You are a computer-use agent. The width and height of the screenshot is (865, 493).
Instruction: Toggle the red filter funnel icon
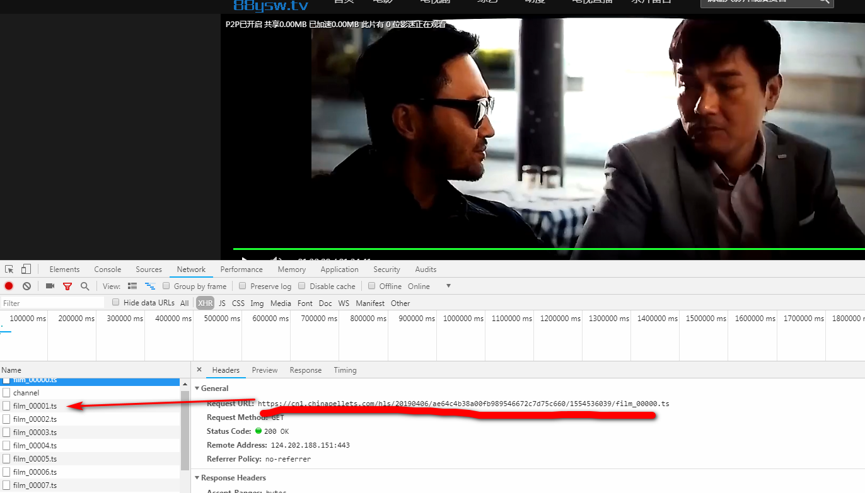tap(67, 286)
